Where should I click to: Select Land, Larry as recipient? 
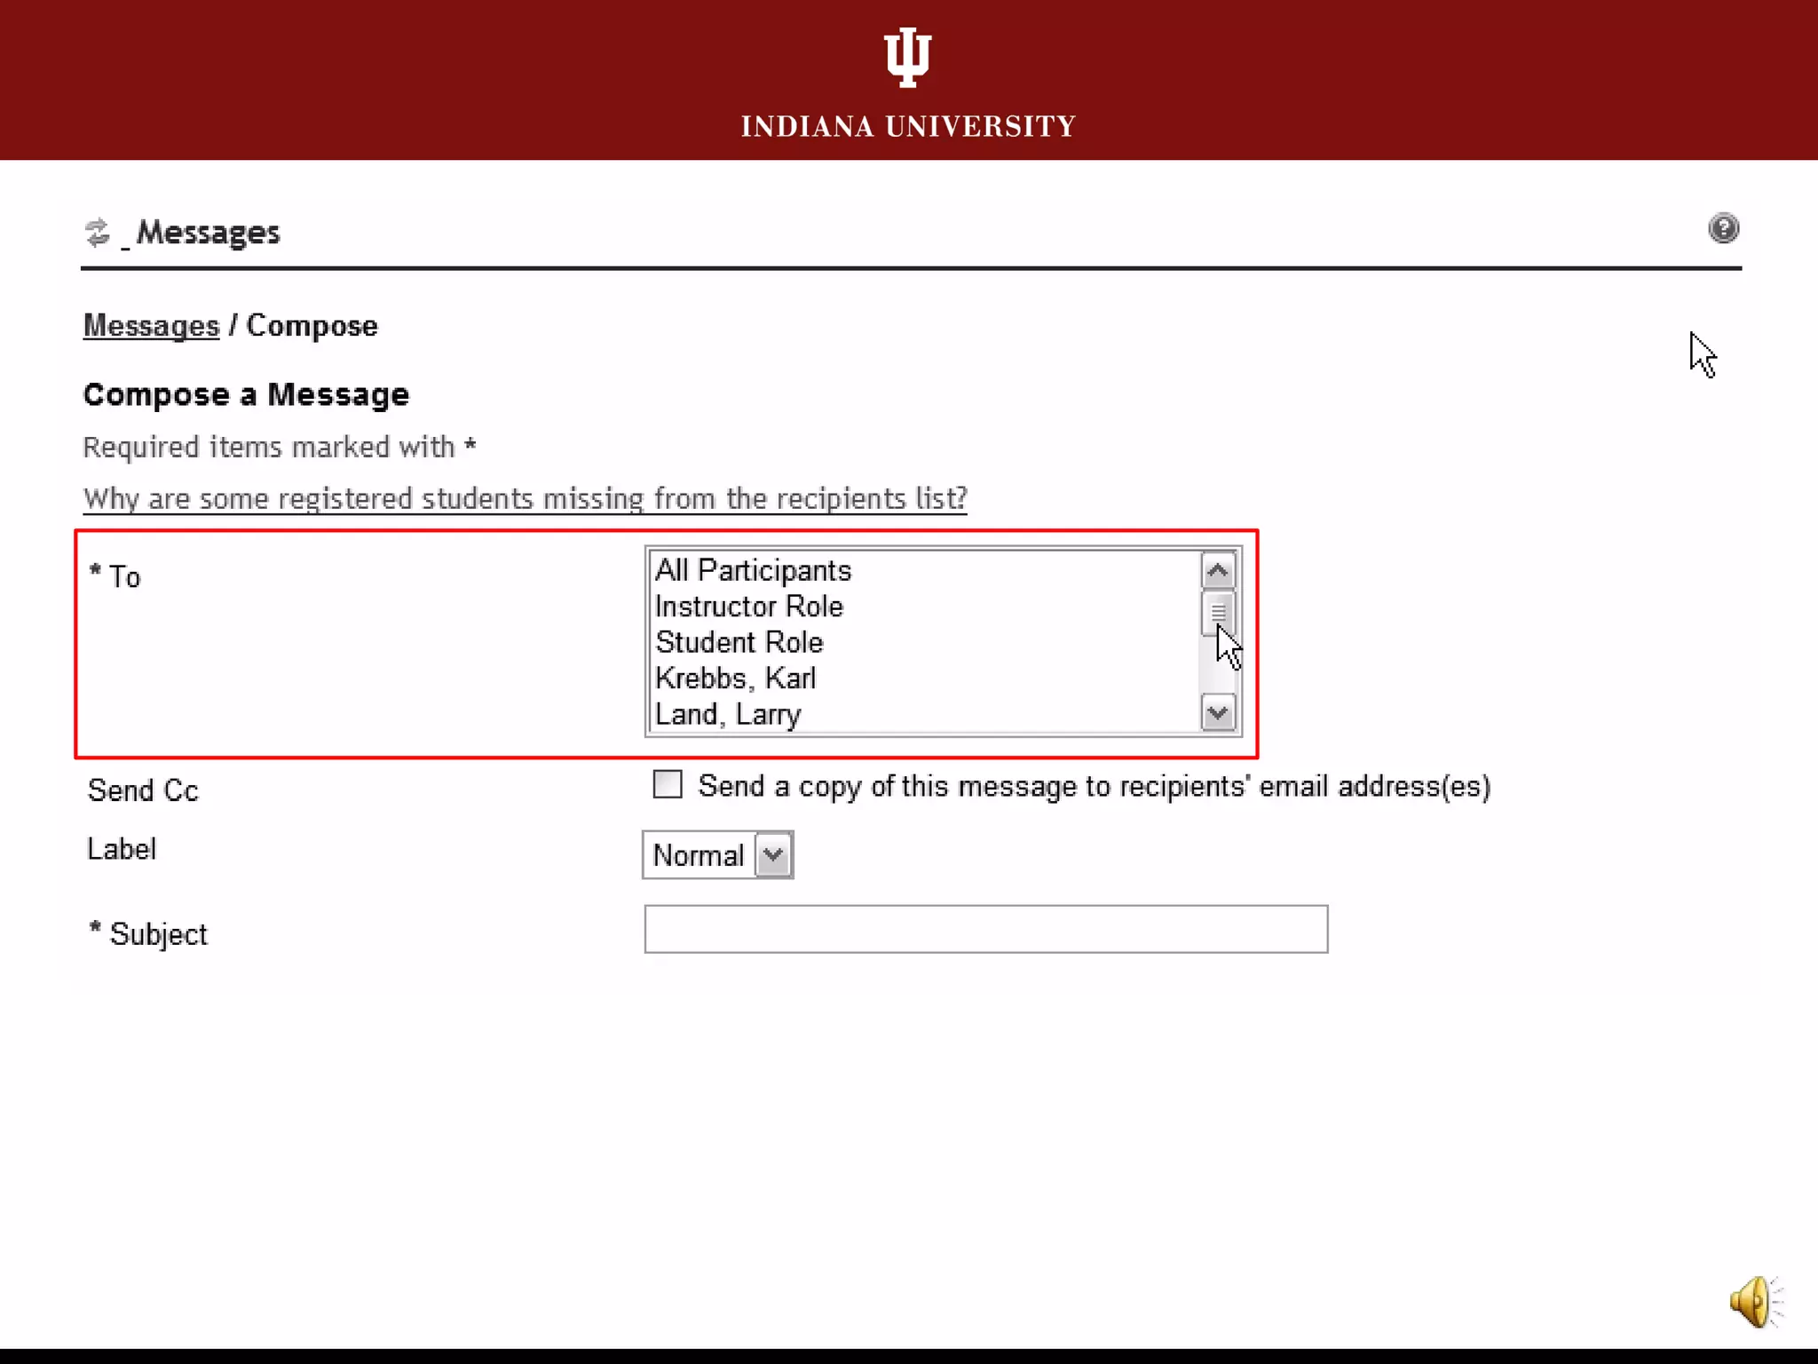click(728, 714)
